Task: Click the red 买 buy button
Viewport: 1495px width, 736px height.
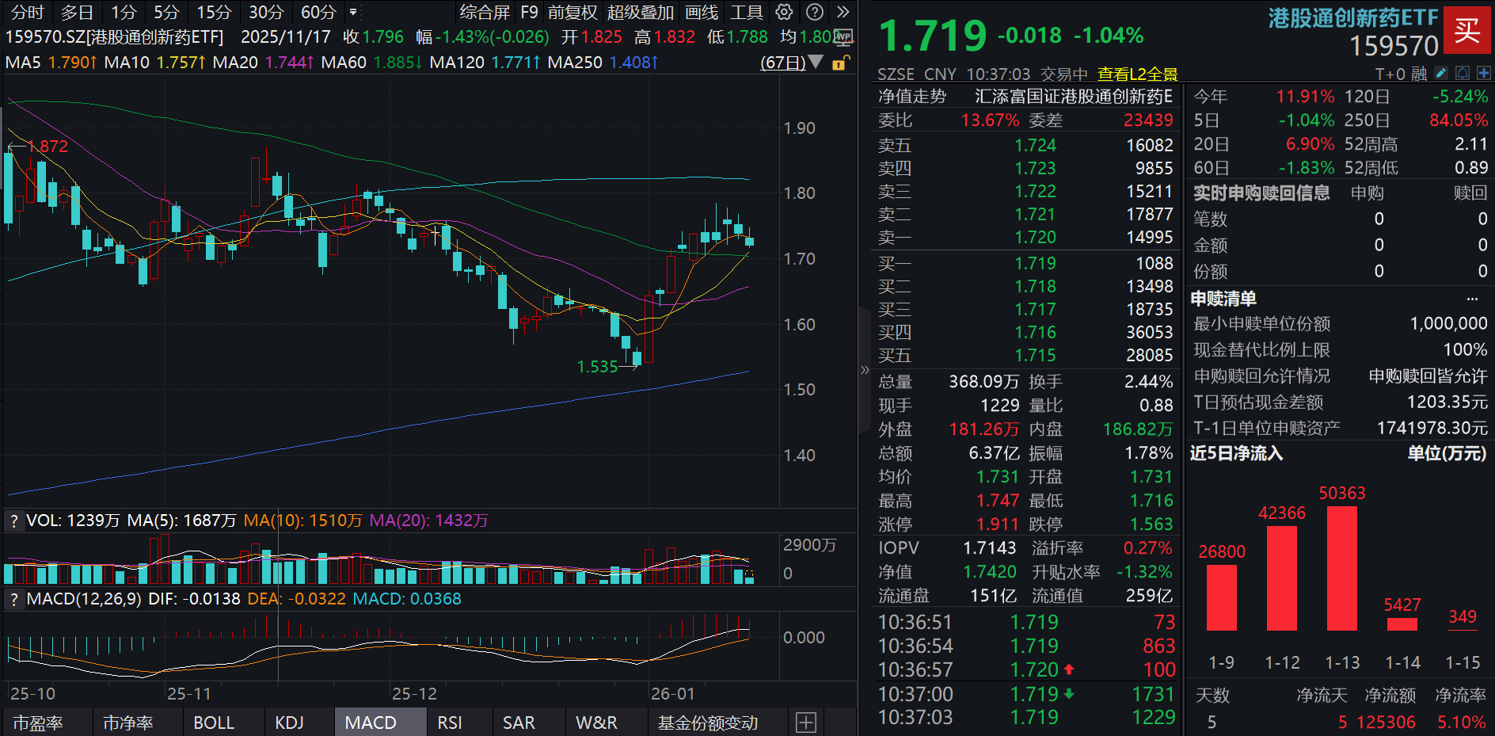Action: [x=1467, y=32]
